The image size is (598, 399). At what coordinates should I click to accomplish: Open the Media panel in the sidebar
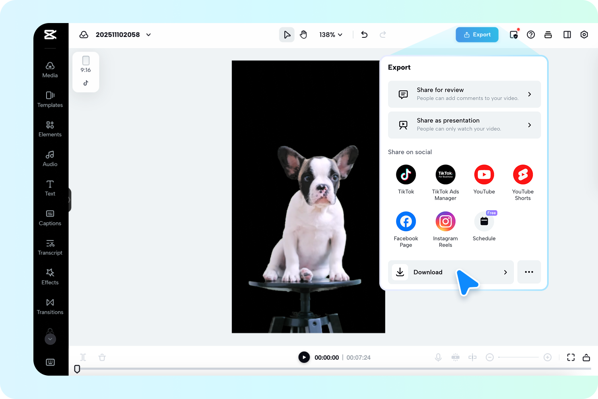(x=50, y=70)
